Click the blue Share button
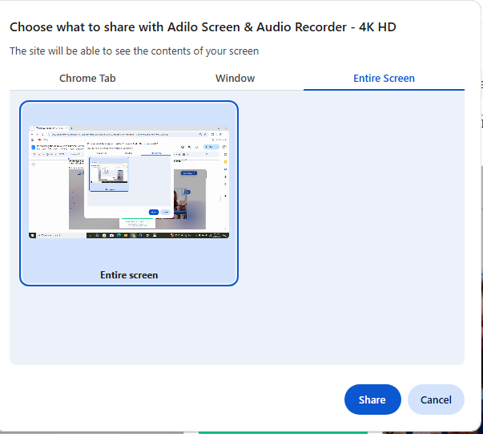The height and width of the screenshot is (434, 483). [x=372, y=400]
